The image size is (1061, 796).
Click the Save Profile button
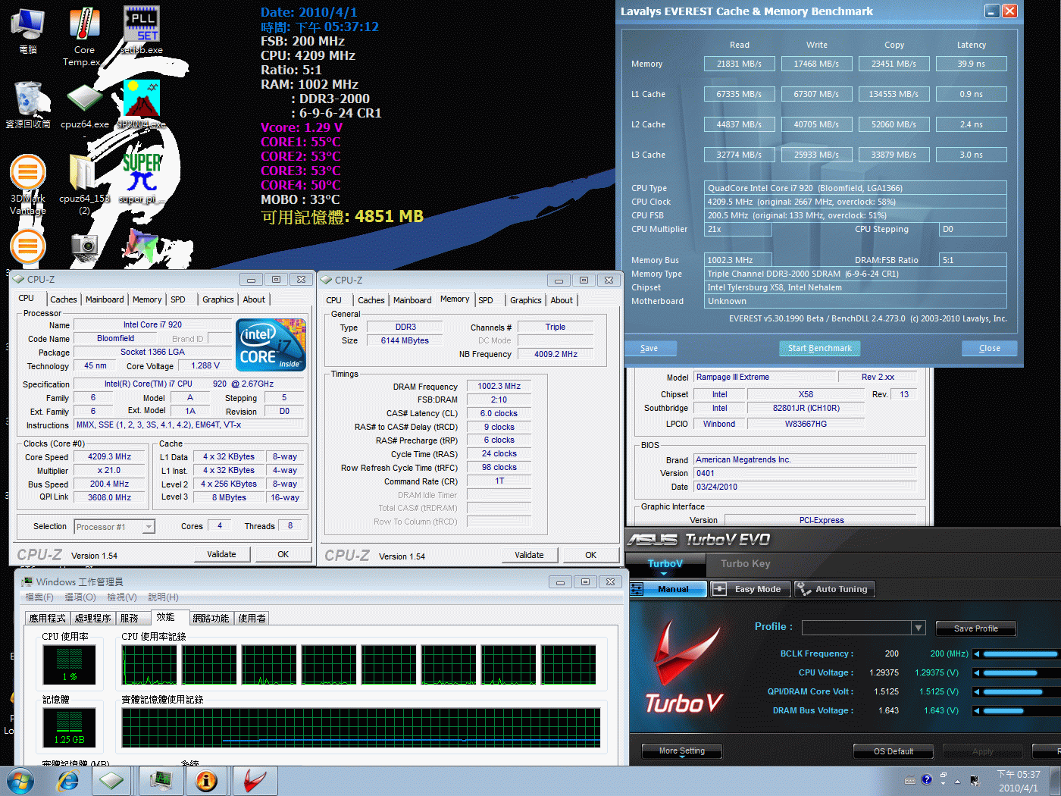pos(975,628)
